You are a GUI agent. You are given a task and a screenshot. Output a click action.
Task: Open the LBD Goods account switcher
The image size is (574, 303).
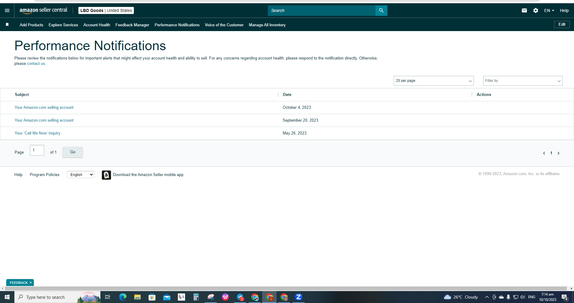[106, 10]
